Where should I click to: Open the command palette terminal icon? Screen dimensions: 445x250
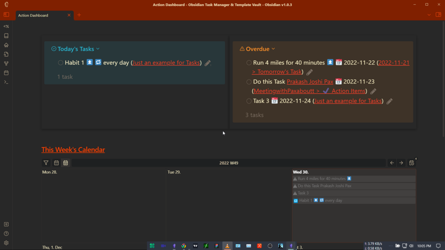[x=6, y=82]
